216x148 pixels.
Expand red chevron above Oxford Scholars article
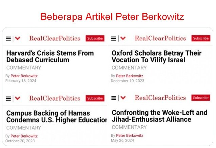(123, 39)
